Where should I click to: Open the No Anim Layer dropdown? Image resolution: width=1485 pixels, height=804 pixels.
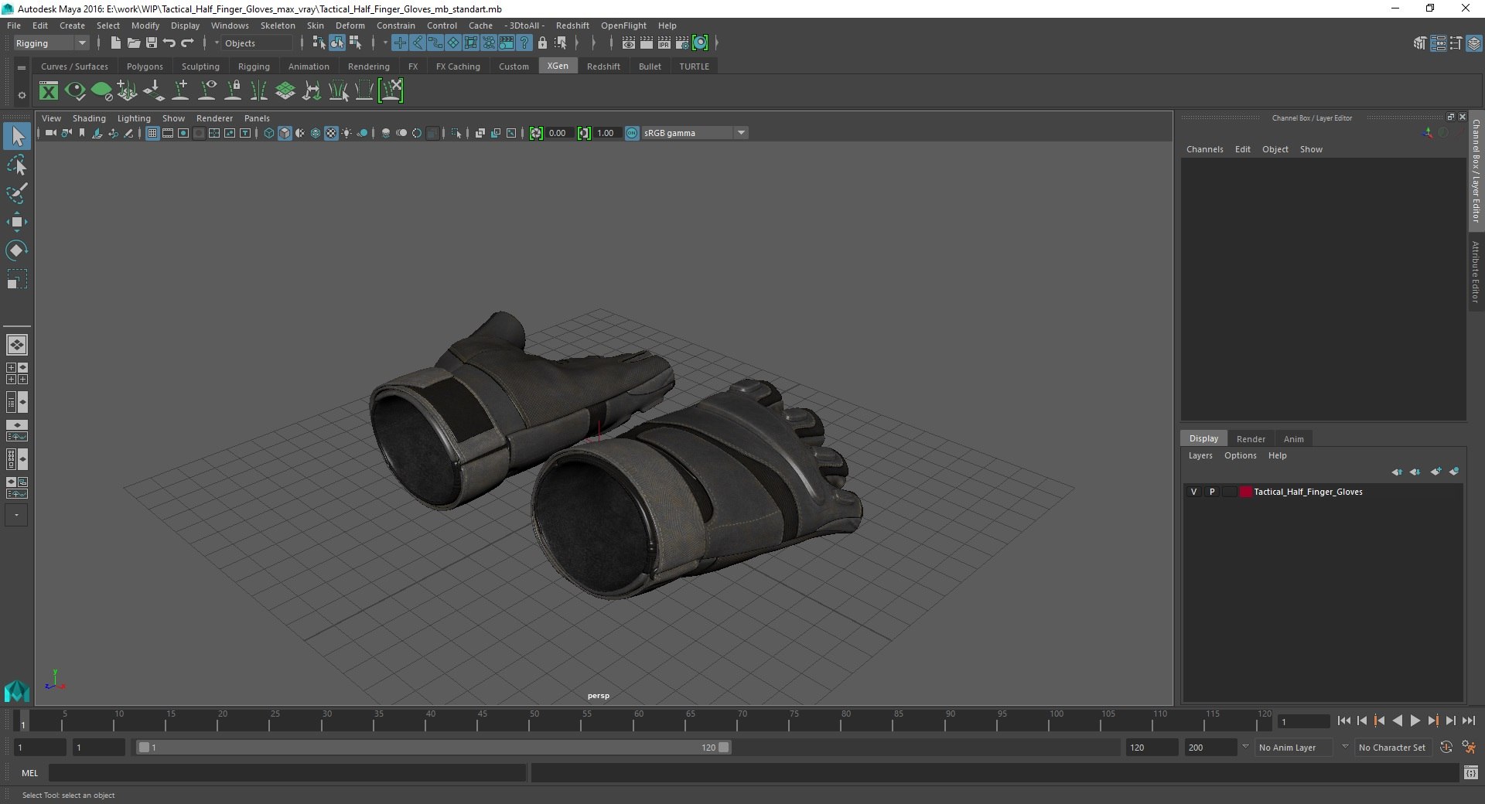coord(1294,748)
